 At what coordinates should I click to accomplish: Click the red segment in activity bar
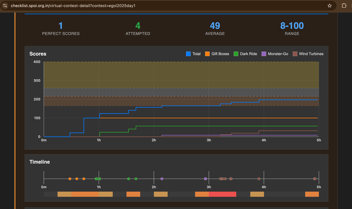pyautogui.click(x=222, y=194)
